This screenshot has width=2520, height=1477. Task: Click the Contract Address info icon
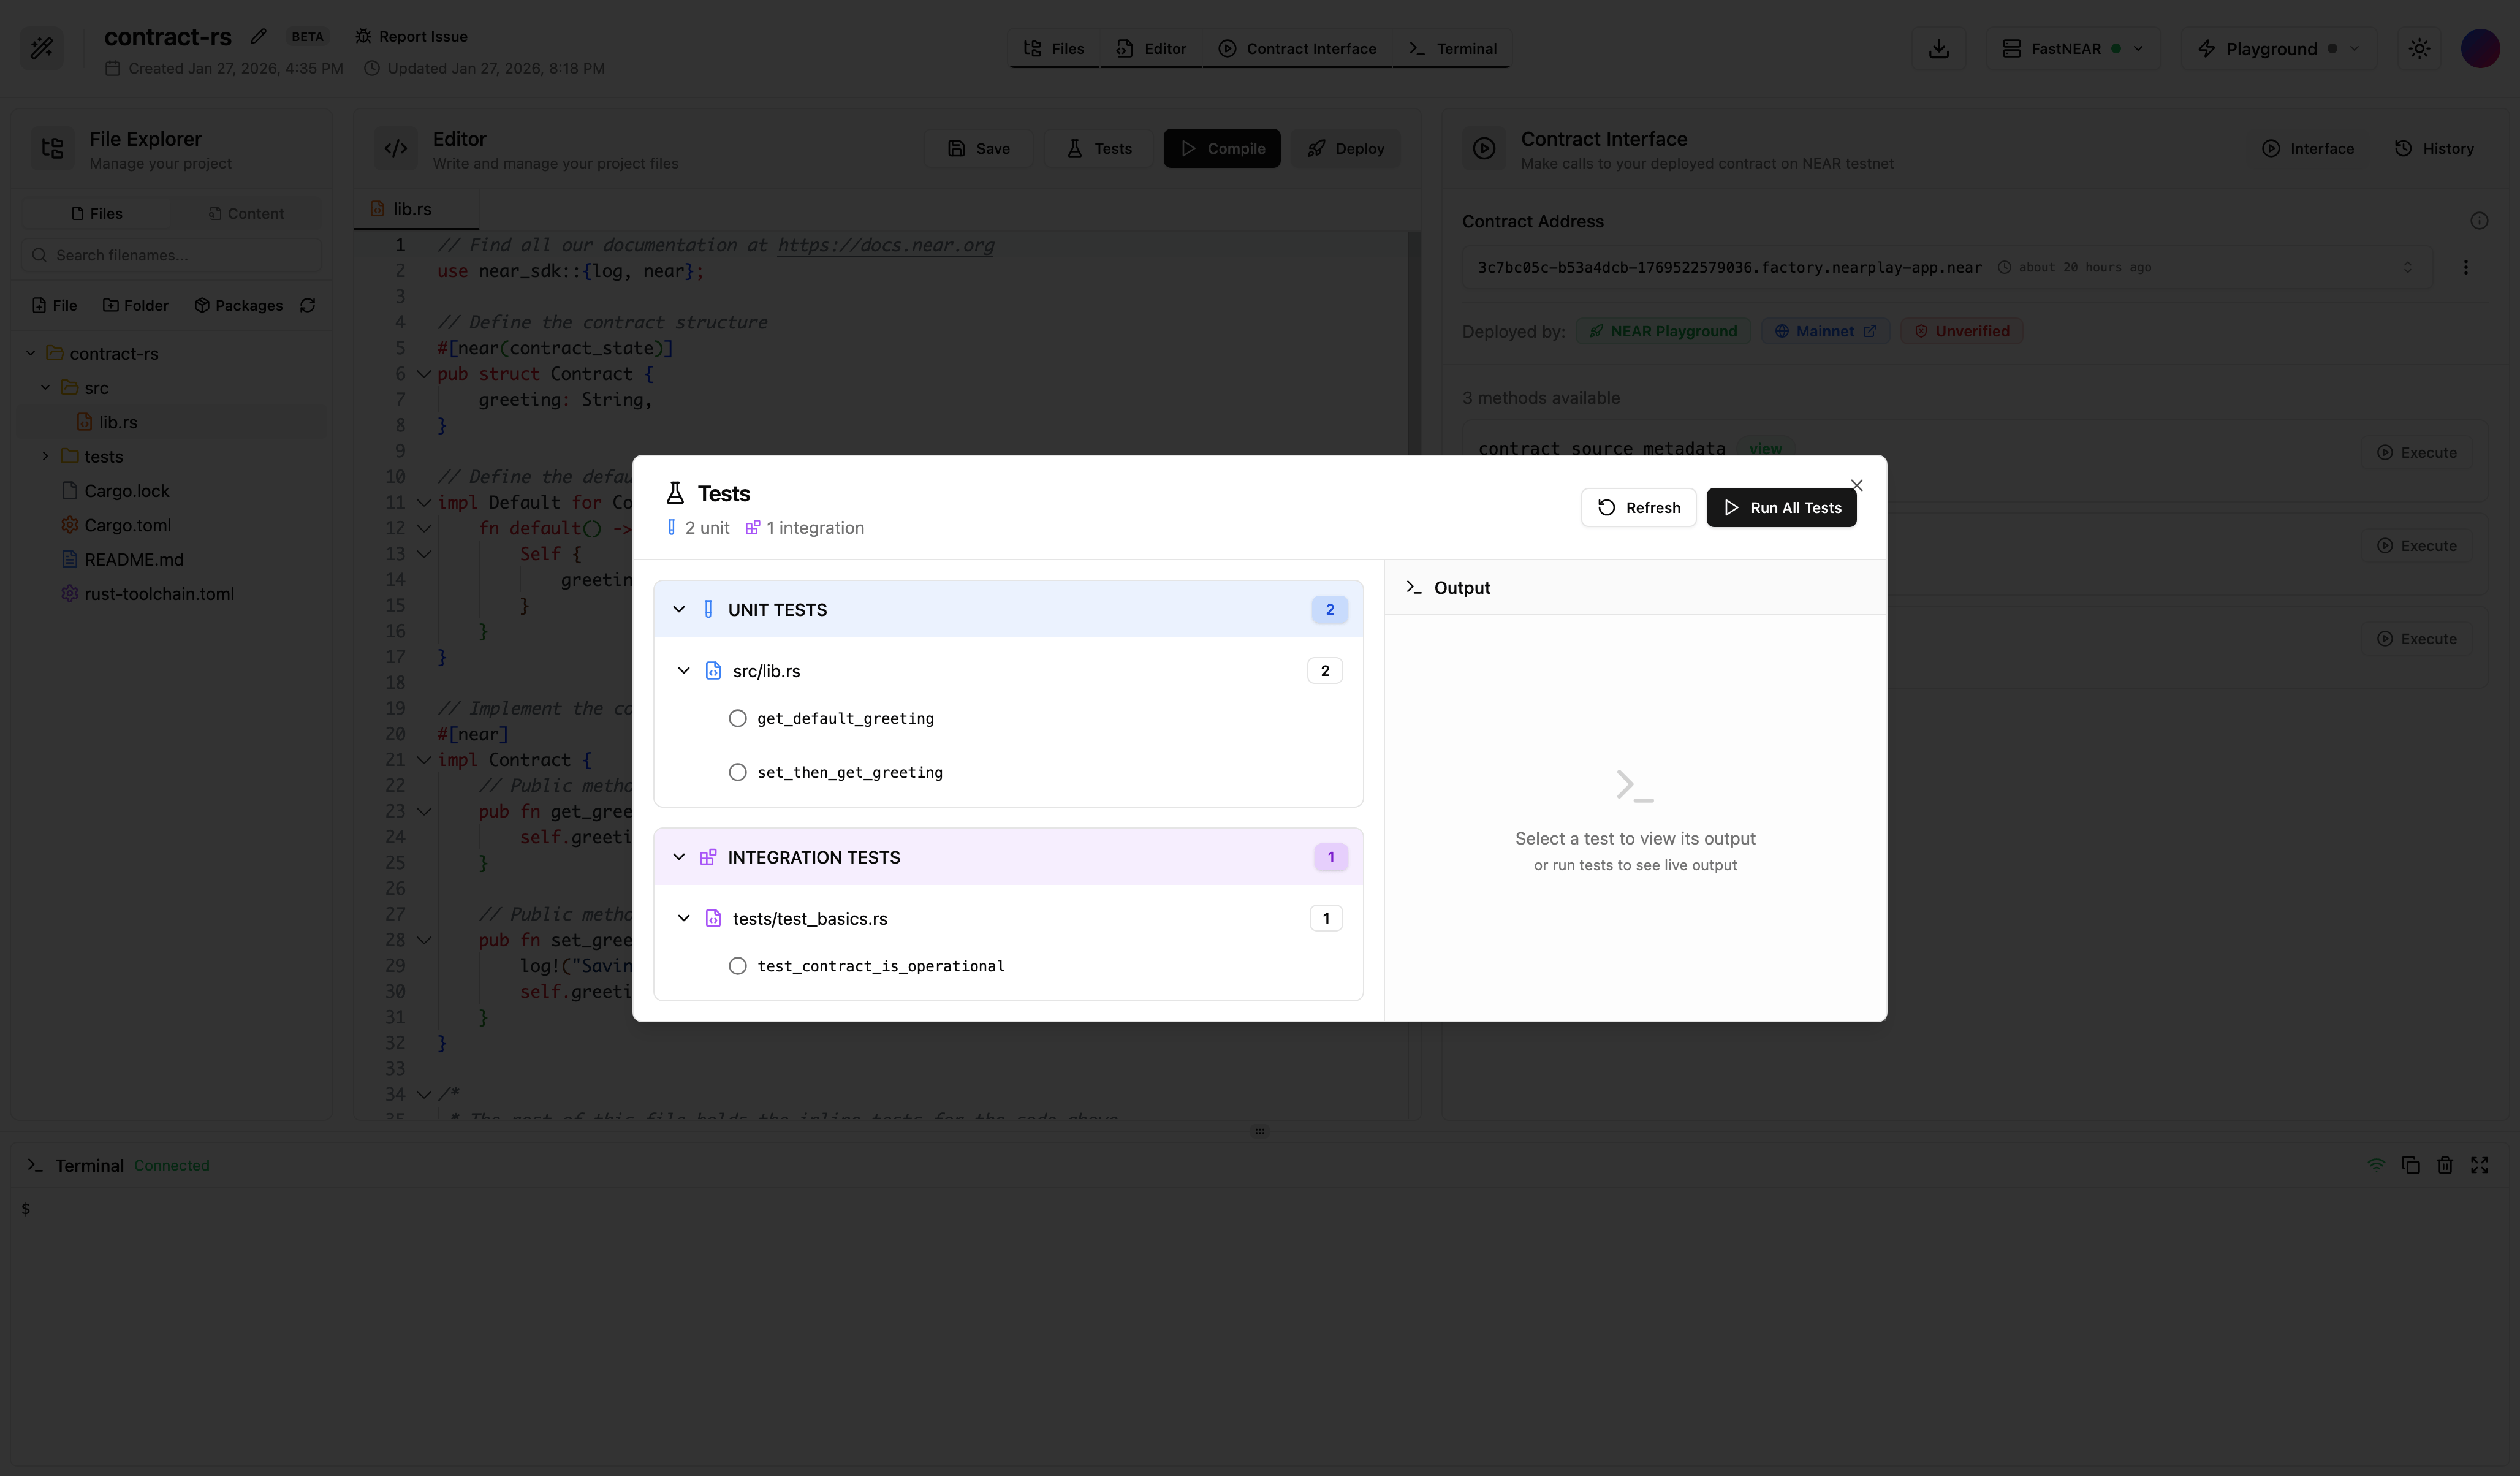point(2479,221)
